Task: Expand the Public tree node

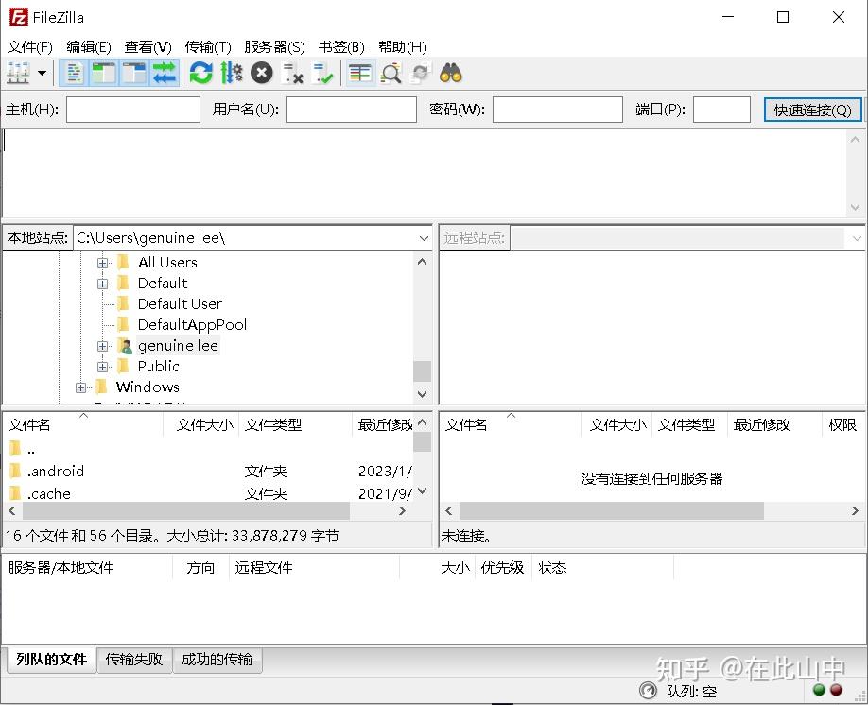Action: pyautogui.click(x=102, y=367)
